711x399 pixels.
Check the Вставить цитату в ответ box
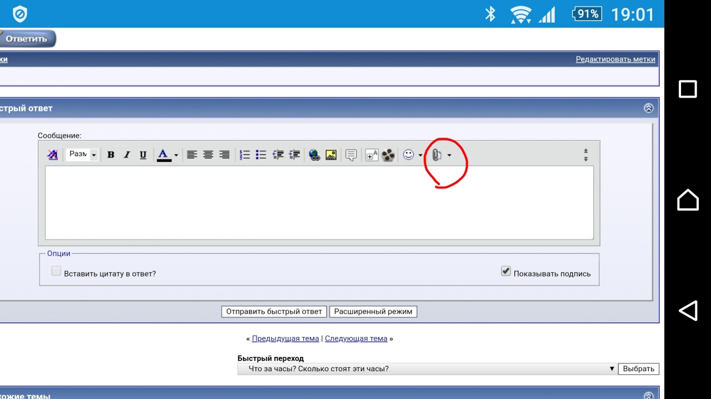(56, 271)
